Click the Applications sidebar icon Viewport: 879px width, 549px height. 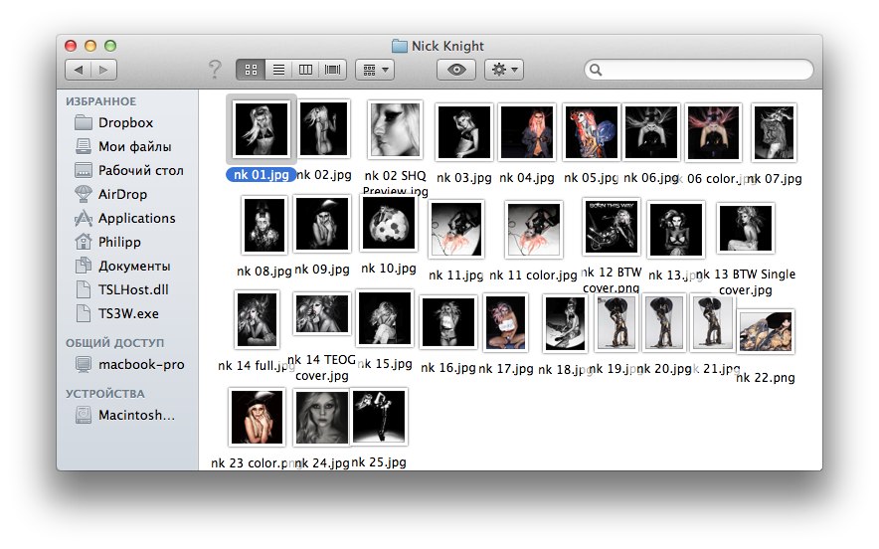(84, 218)
